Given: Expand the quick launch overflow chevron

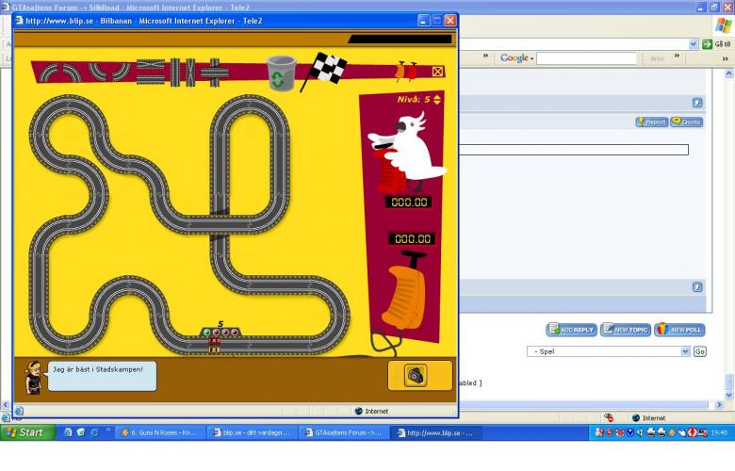Looking at the screenshot, I should click(x=108, y=430).
